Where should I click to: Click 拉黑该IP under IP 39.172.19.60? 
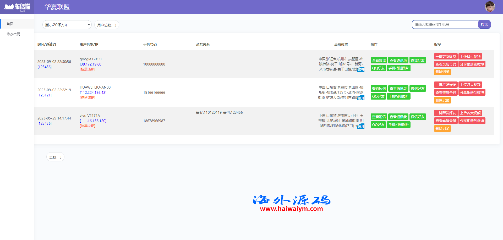coord(87,69)
